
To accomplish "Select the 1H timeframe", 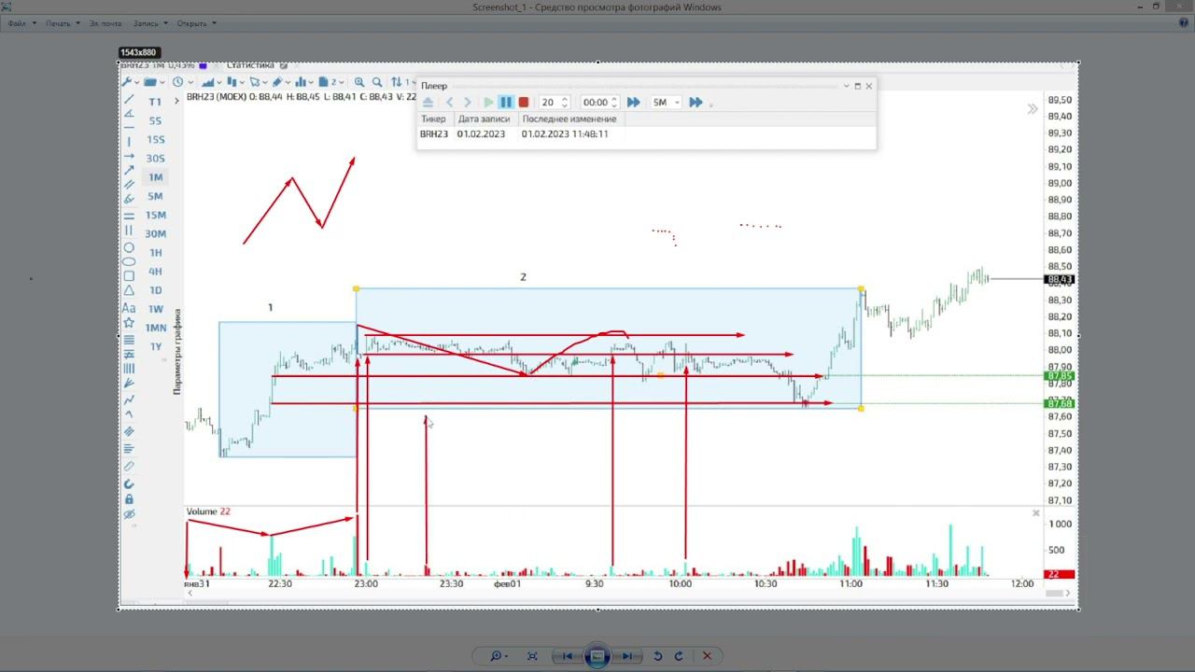I will pos(155,252).
